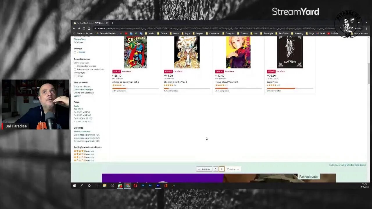Image resolution: width=372 pixels, height=209 pixels.
Task: Filter price A partir de R$200
Action: click(x=83, y=122)
